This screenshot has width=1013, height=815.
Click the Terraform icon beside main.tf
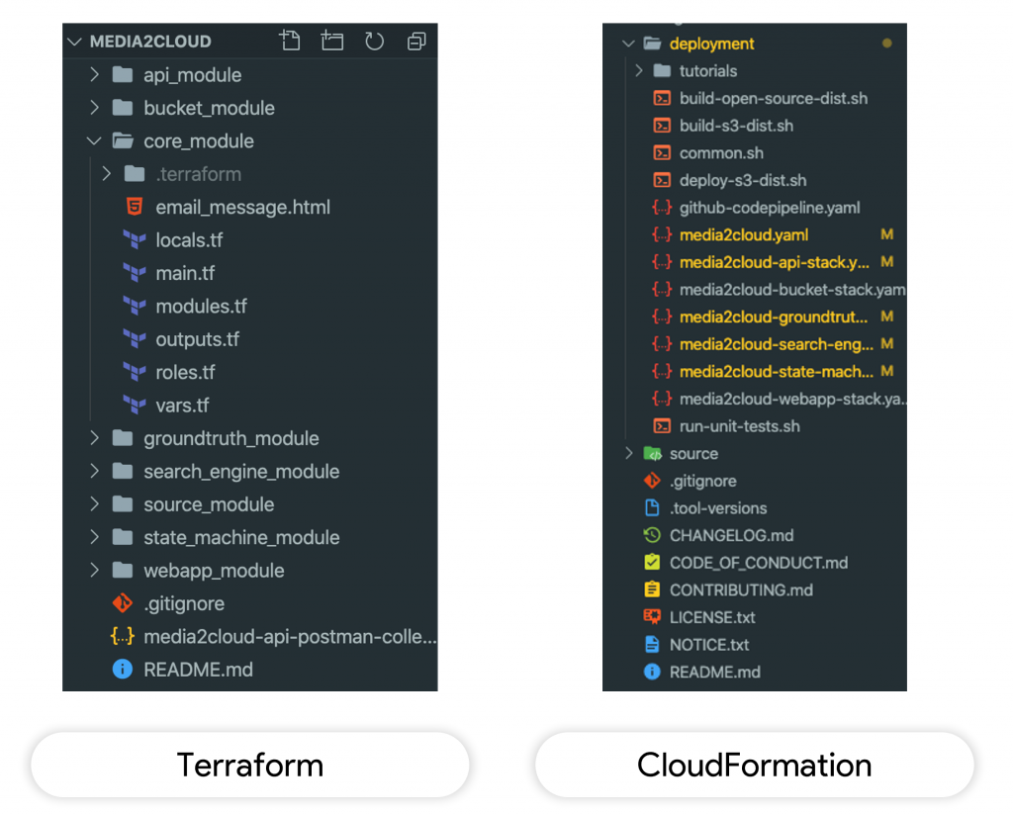(135, 273)
